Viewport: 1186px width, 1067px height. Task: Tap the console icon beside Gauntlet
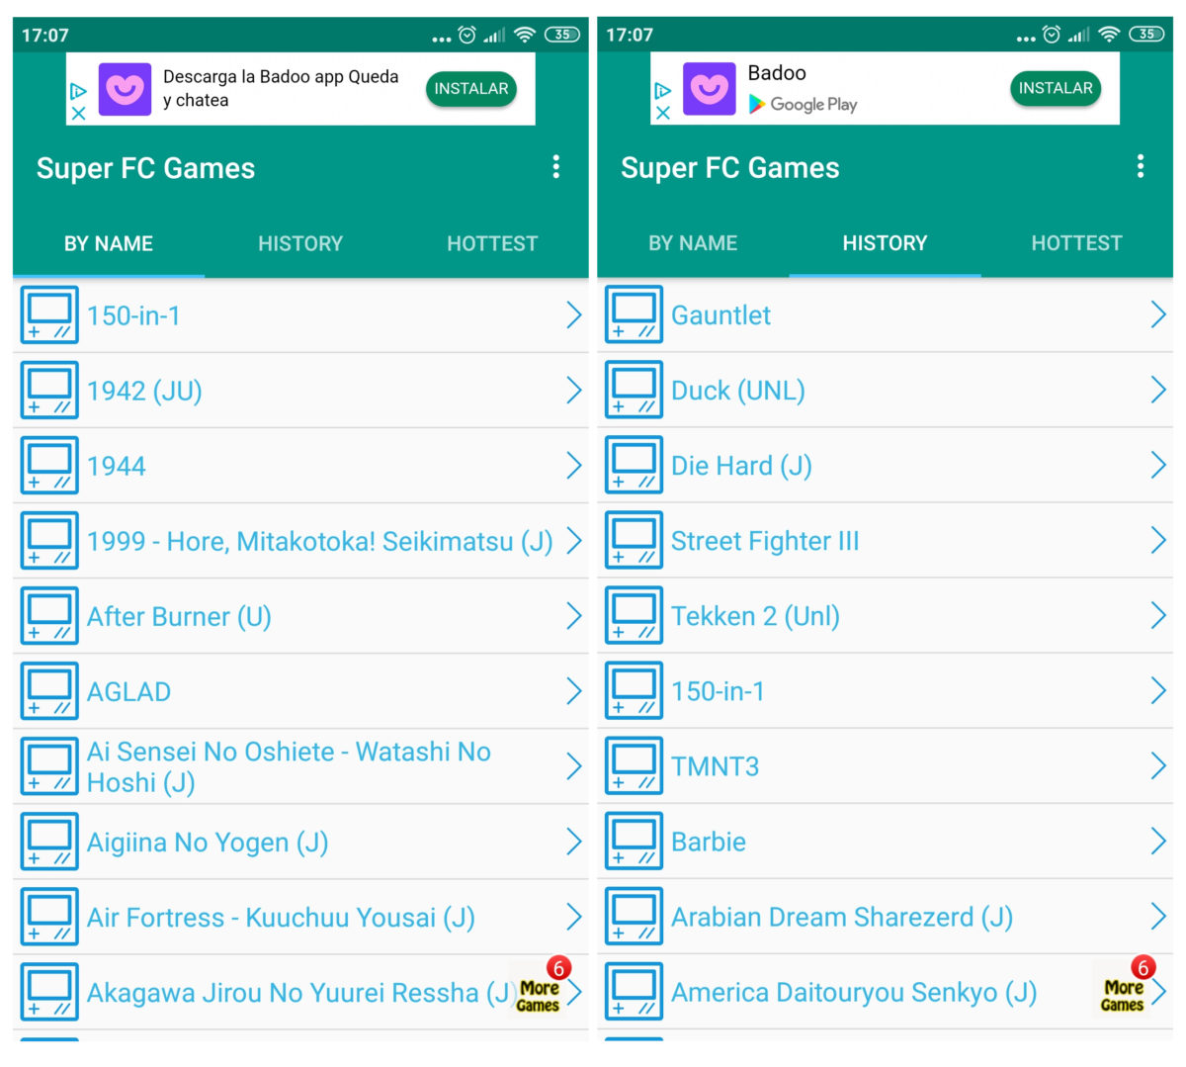[x=633, y=314]
